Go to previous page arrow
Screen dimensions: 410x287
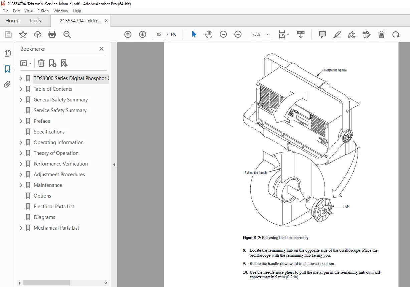click(x=128, y=34)
